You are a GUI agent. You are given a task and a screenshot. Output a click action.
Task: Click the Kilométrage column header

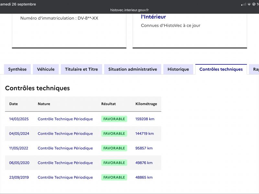pos(146,104)
